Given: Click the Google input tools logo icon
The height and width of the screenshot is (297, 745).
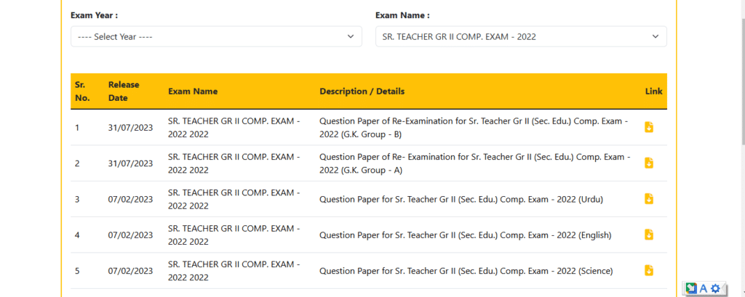Looking at the screenshot, I should click(690, 288).
